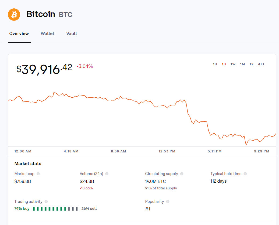
Task: Click the buy/sell trading activity bar
Action: point(55,209)
